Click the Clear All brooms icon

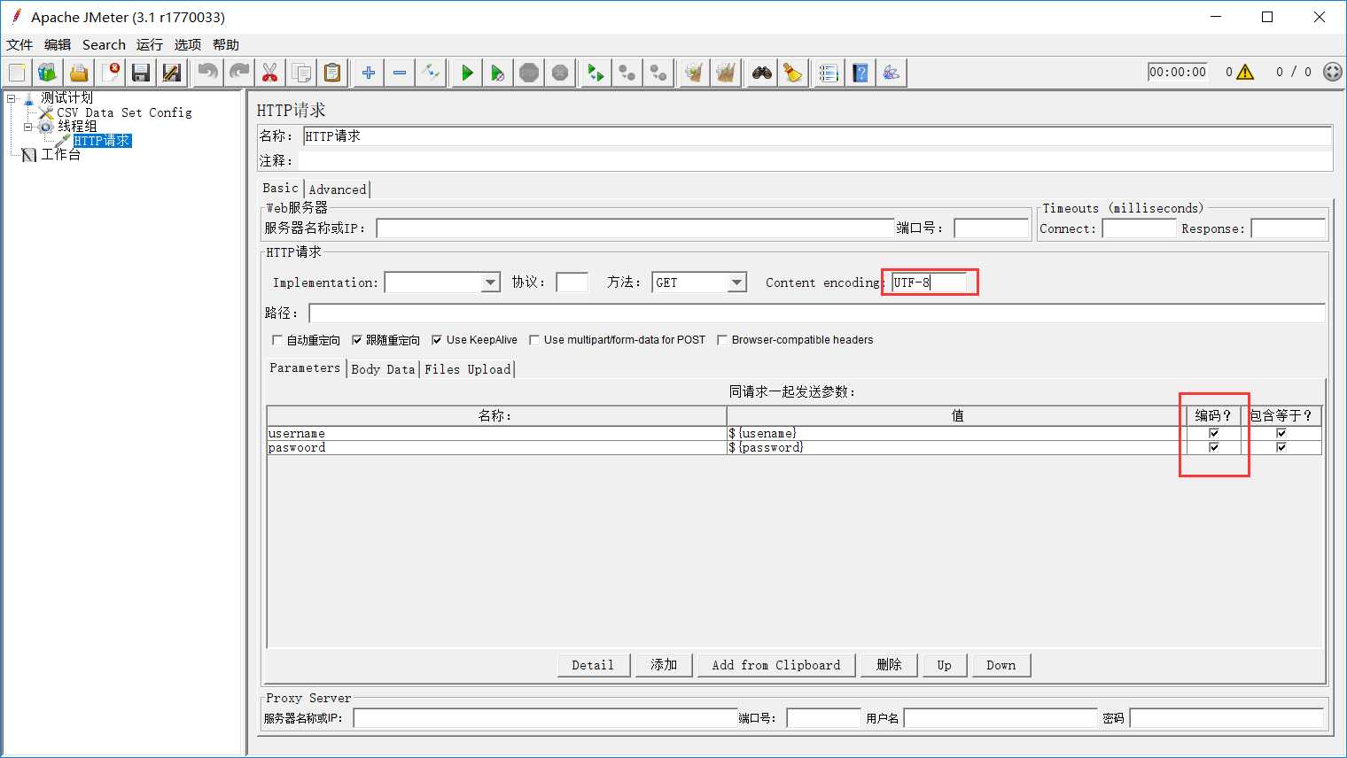point(726,73)
